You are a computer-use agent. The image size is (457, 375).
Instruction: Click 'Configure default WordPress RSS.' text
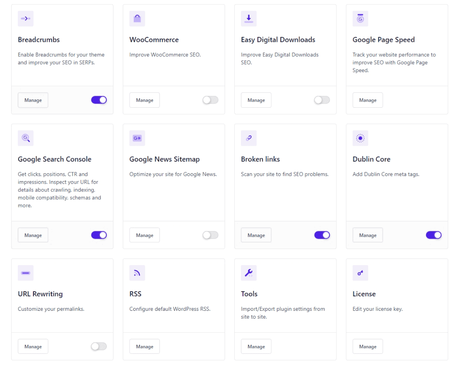[170, 310]
